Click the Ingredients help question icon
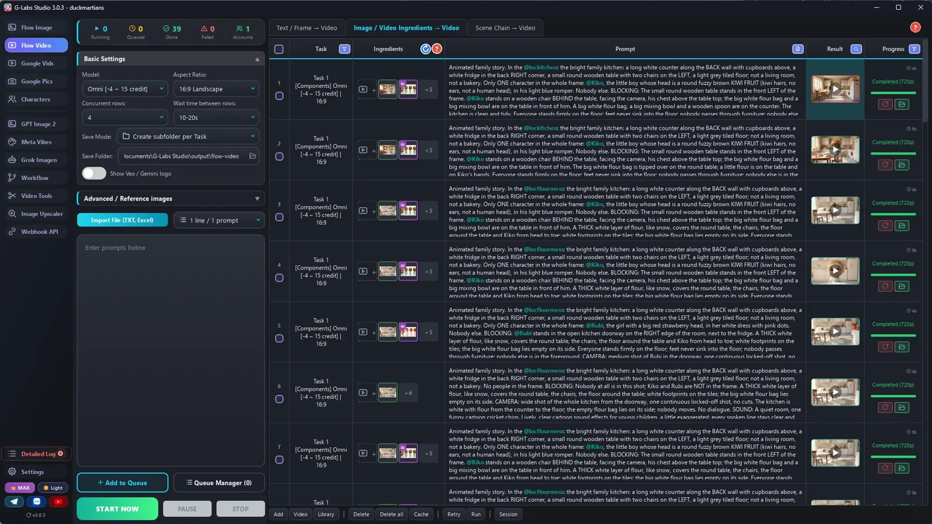 pyautogui.click(x=437, y=49)
